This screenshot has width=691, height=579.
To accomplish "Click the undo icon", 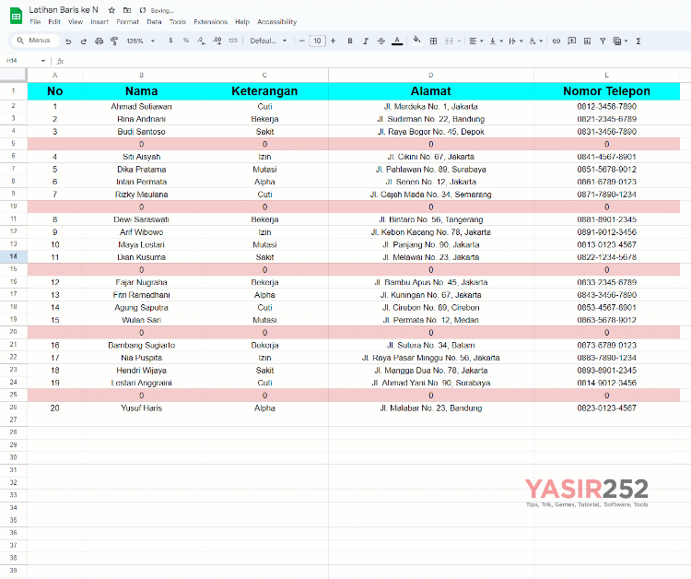I will [x=68, y=41].
